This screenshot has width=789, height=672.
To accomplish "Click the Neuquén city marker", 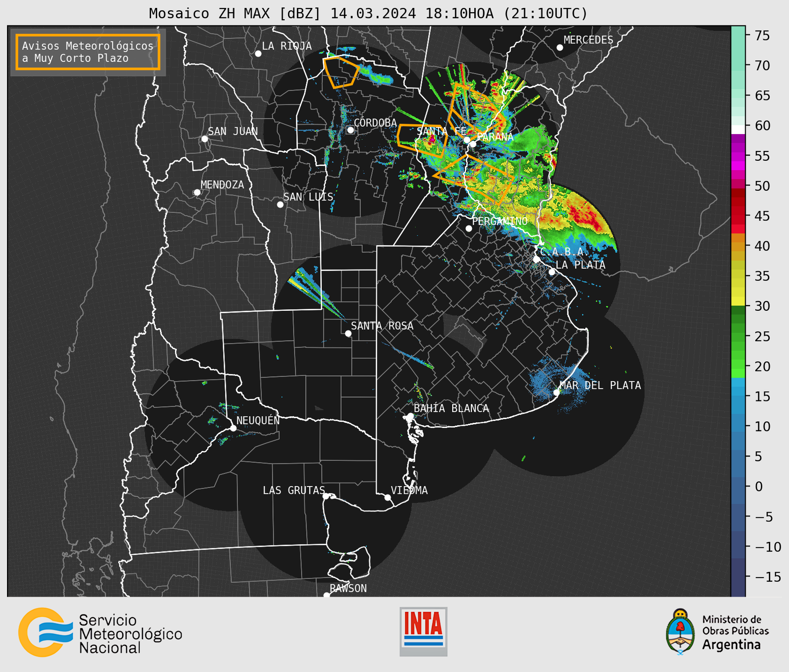I will tap(233, 428).
